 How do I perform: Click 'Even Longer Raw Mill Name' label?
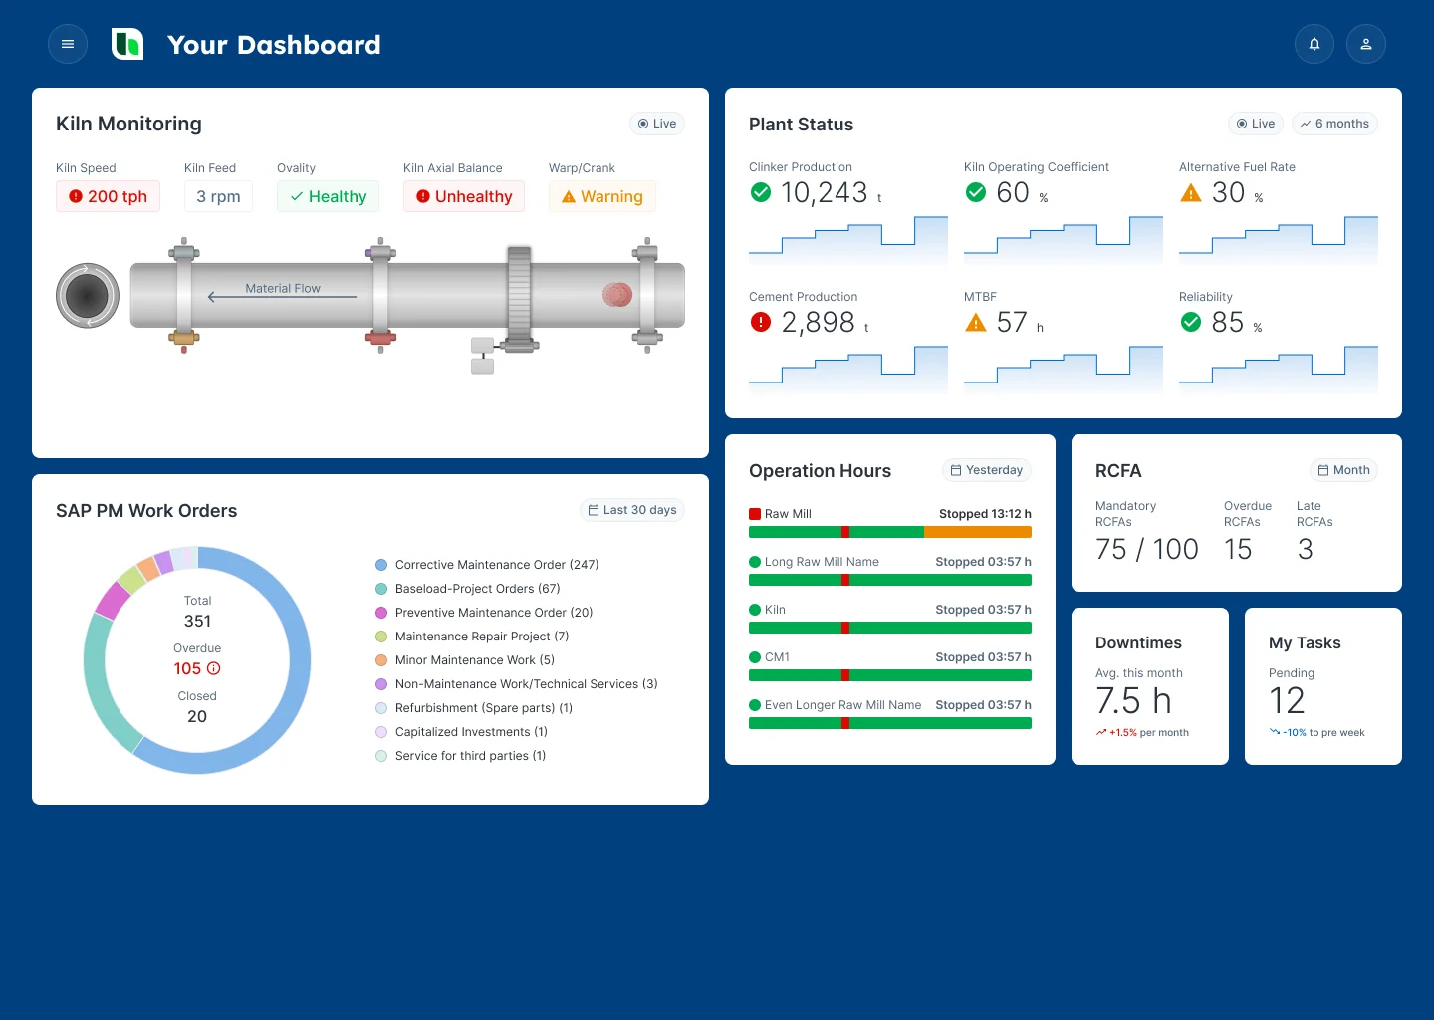point(842,705)
